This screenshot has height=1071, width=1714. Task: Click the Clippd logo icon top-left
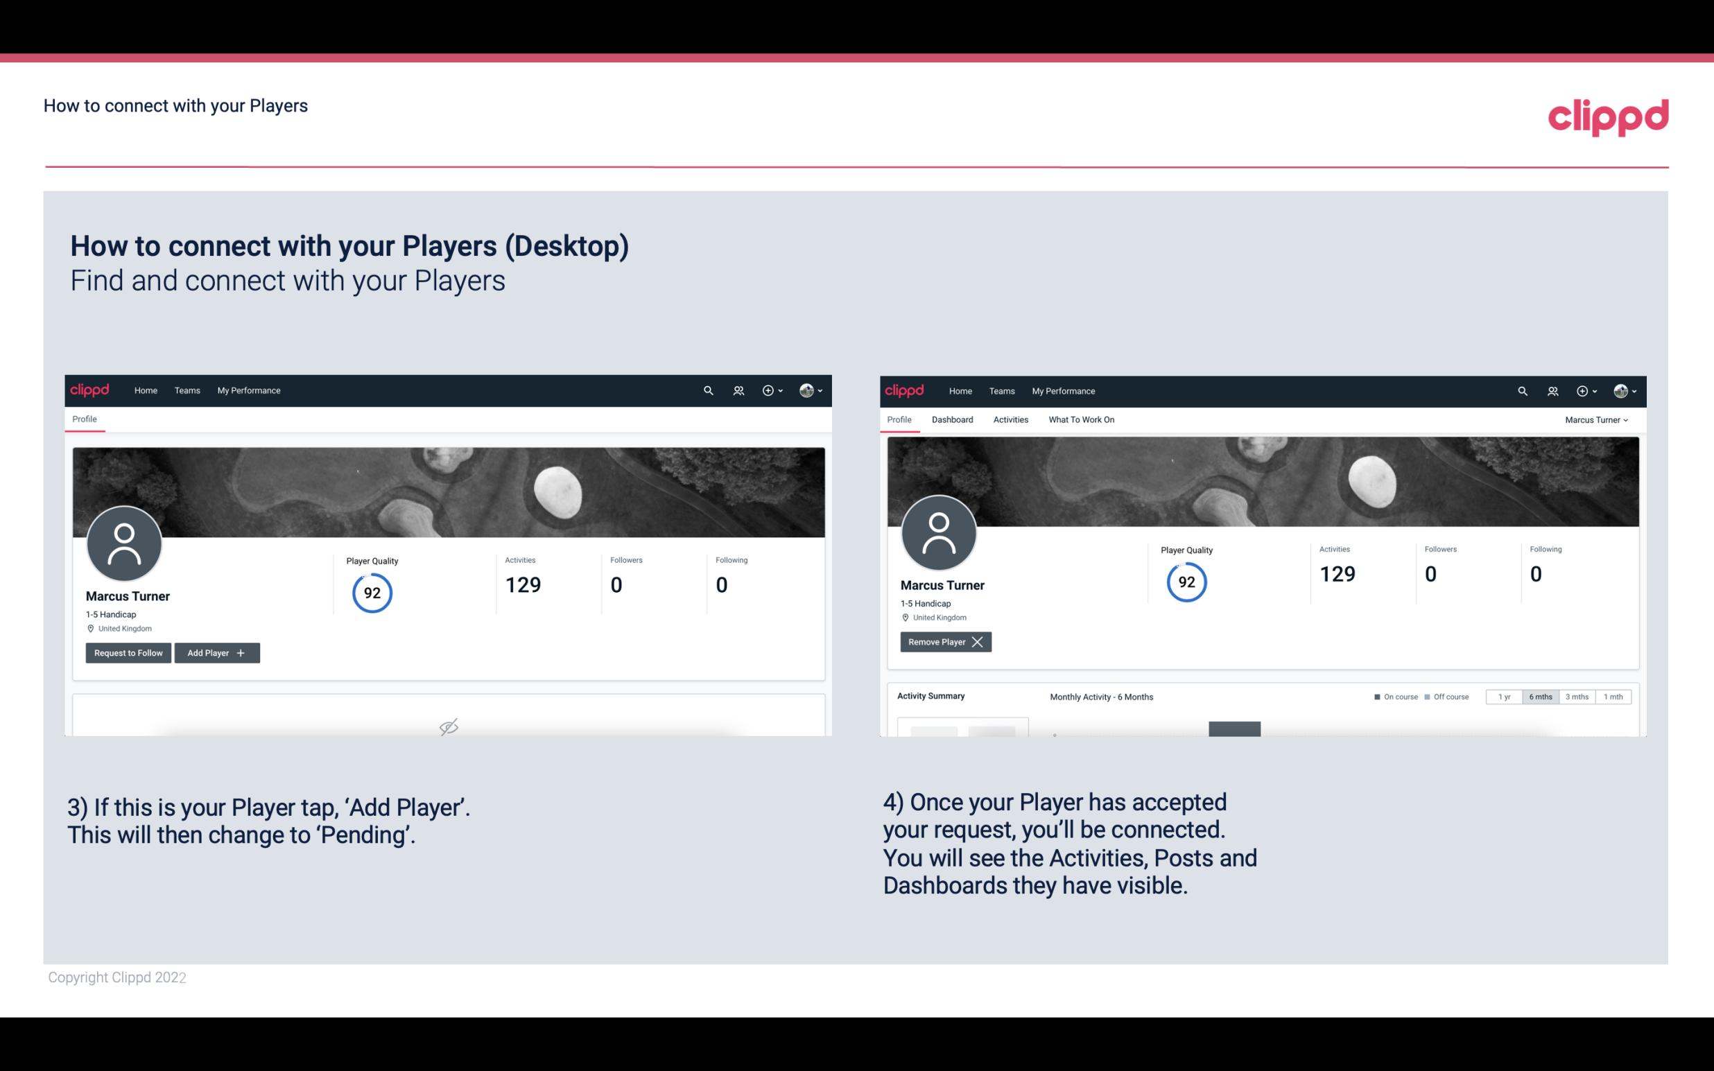(x=90, y=390)
